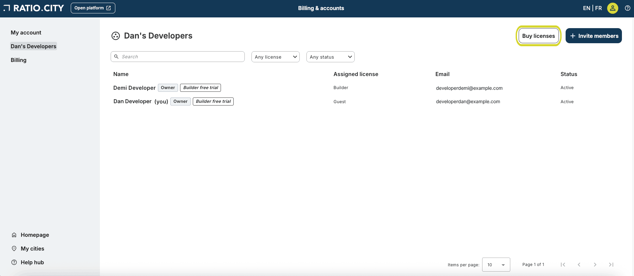
Task: Go to the first page
Action: [563, 265]
